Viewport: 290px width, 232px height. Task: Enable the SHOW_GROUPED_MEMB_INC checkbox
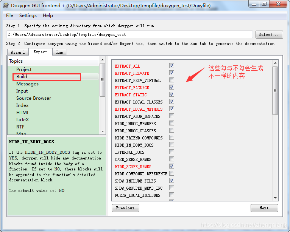pyautogui.click(x=172, y=188)
